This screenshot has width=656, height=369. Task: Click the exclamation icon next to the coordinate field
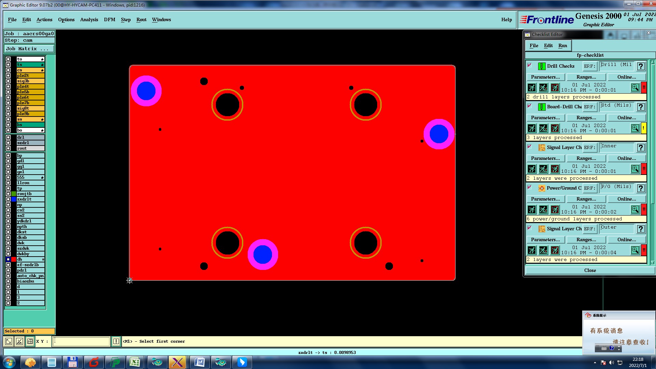(116, 341)
